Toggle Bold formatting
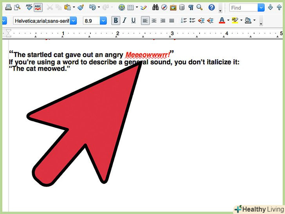This screenshot has height=214, width=285. (x=116, y=20)
